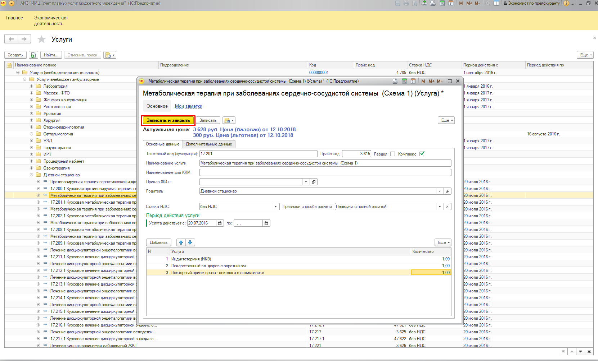This screenshot has width=598, height=361.
Task: Move selected service row down with arrow
Action: pos(190,242)
